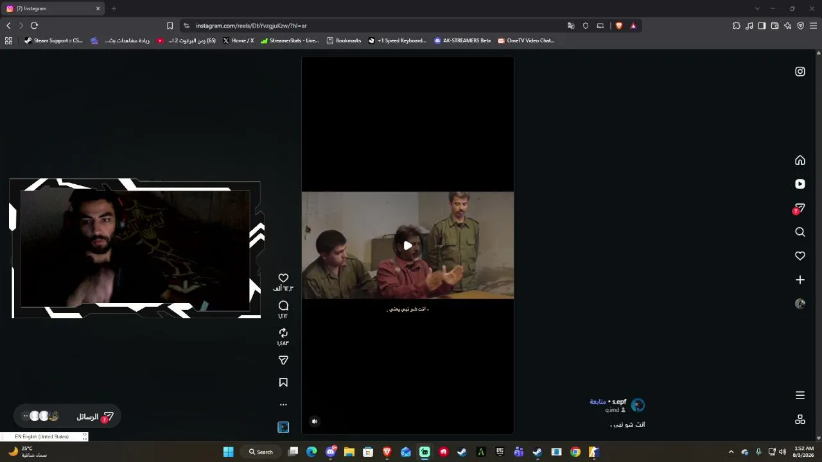Viewport: 822px width, 462px height.
Task: Open the Meta apps grid icon in sidebar
Action: pos(800,420)
